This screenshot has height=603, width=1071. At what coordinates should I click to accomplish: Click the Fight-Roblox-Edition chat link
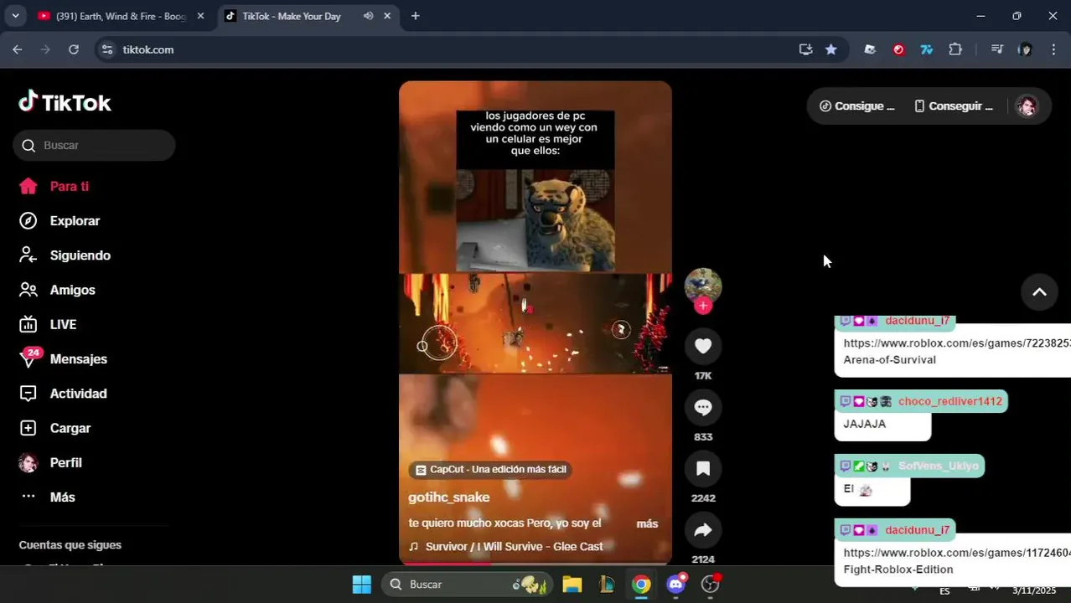tap(957, 561)
